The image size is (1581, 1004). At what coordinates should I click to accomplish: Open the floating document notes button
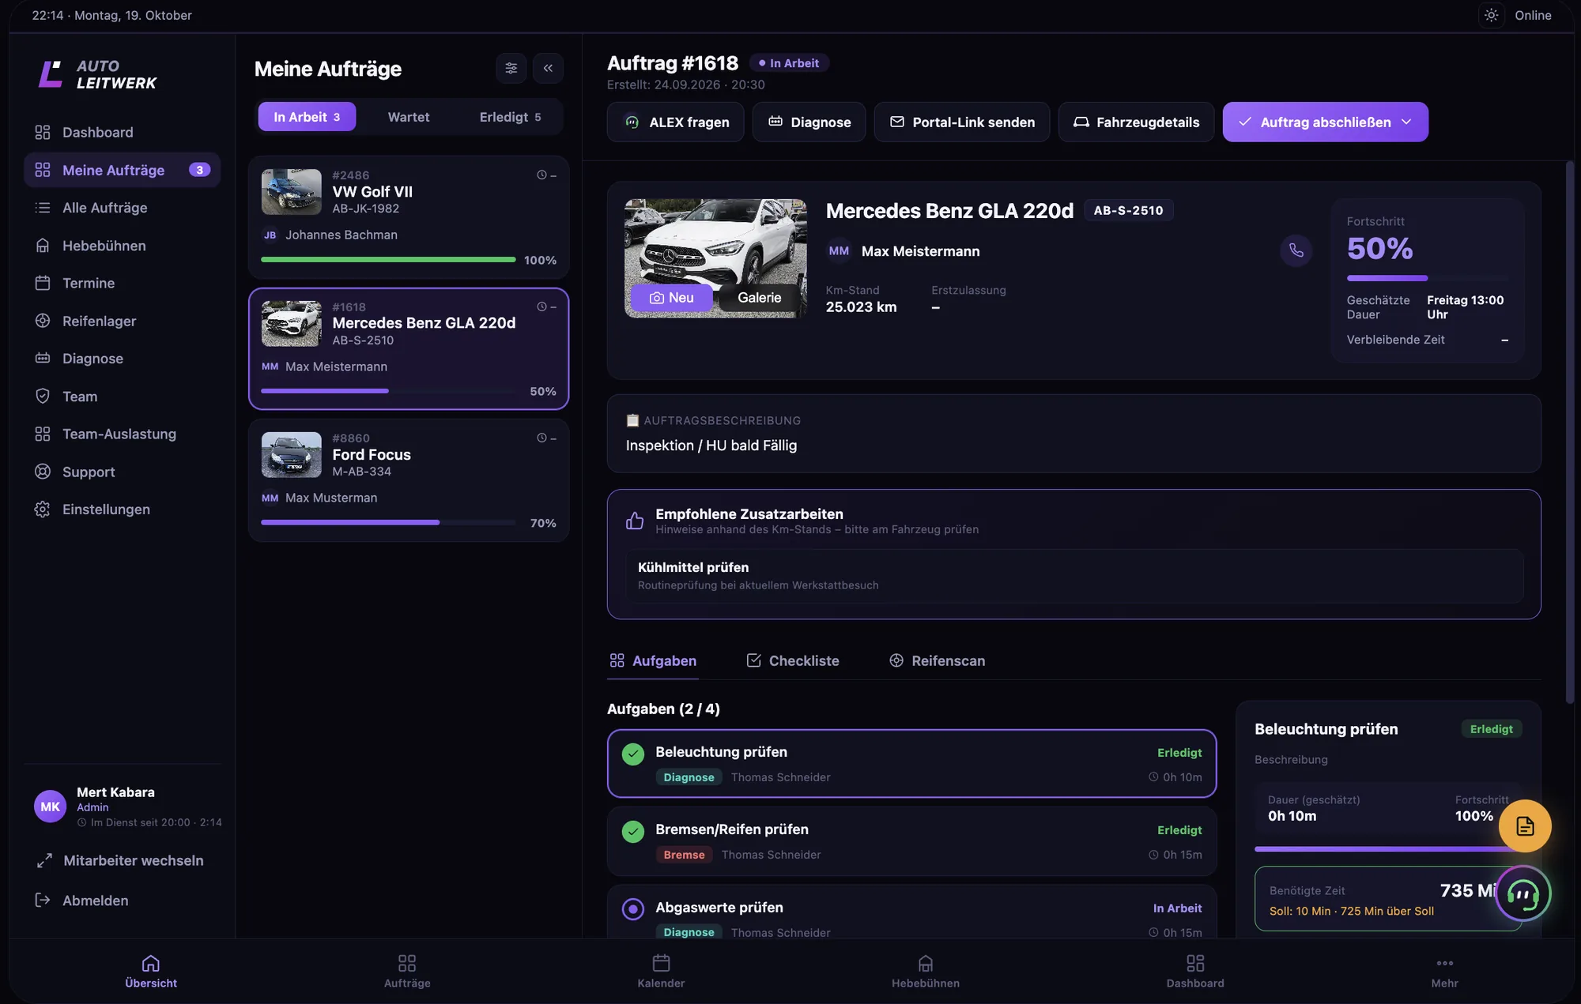pyautogui.click(x=1525, y=826)
